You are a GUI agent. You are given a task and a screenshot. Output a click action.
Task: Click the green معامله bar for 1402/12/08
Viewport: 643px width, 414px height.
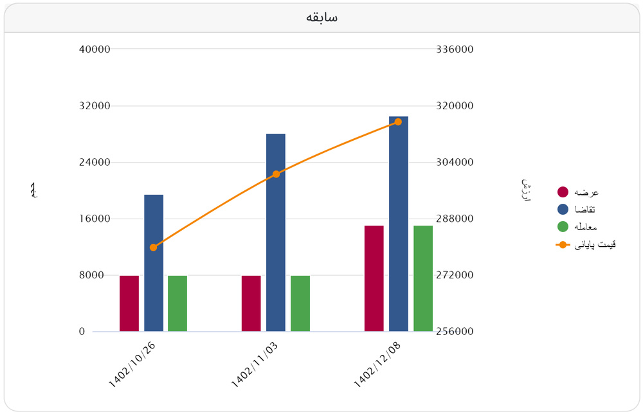tap(423, 278)
